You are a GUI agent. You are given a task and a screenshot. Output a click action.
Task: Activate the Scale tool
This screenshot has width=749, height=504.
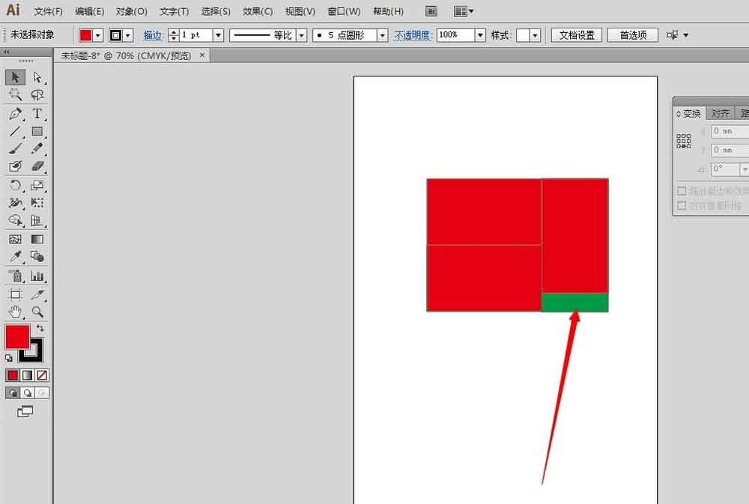(x=37, y=186)
